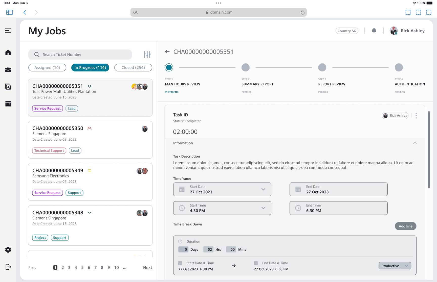Click the Search Ticket Number field
Image resolution: width=437 pixels, height=282 pixels.
pos(80,55)
